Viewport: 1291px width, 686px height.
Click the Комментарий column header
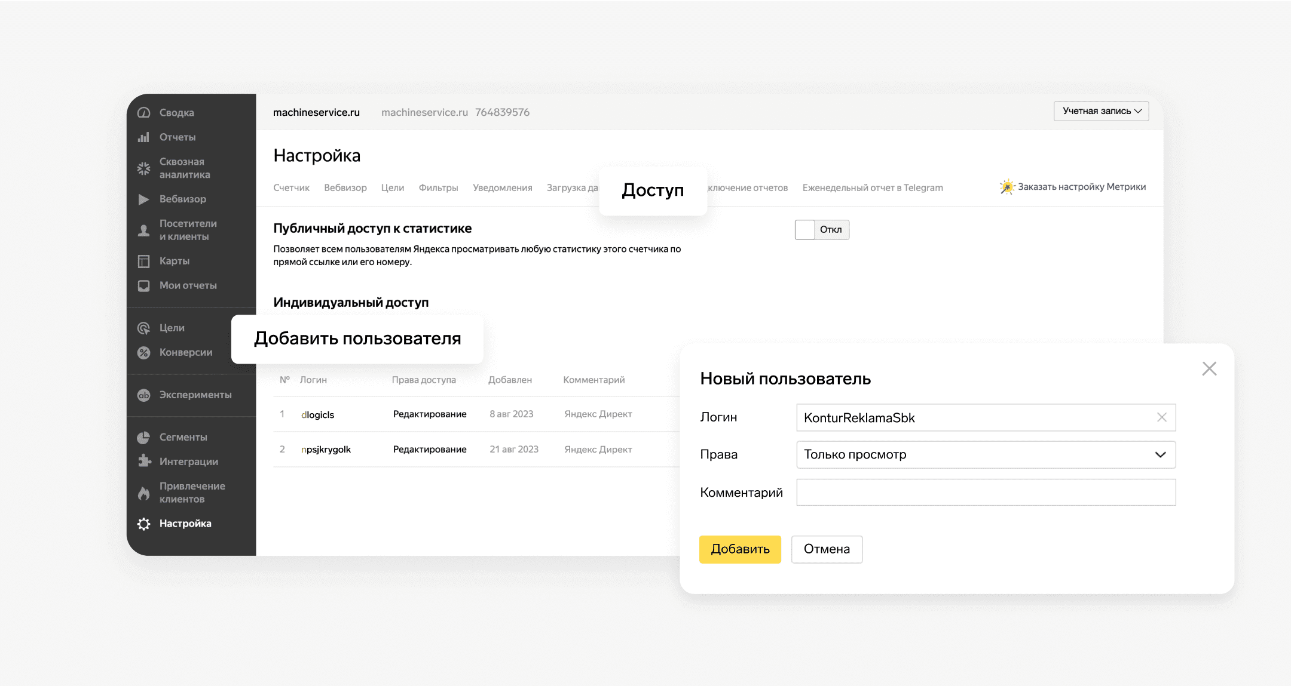coord(594,380)
